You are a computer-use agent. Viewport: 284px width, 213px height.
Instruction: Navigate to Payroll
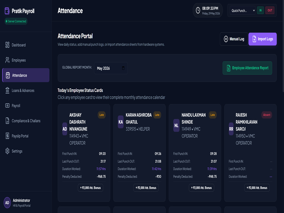click(x=26, y=106)
